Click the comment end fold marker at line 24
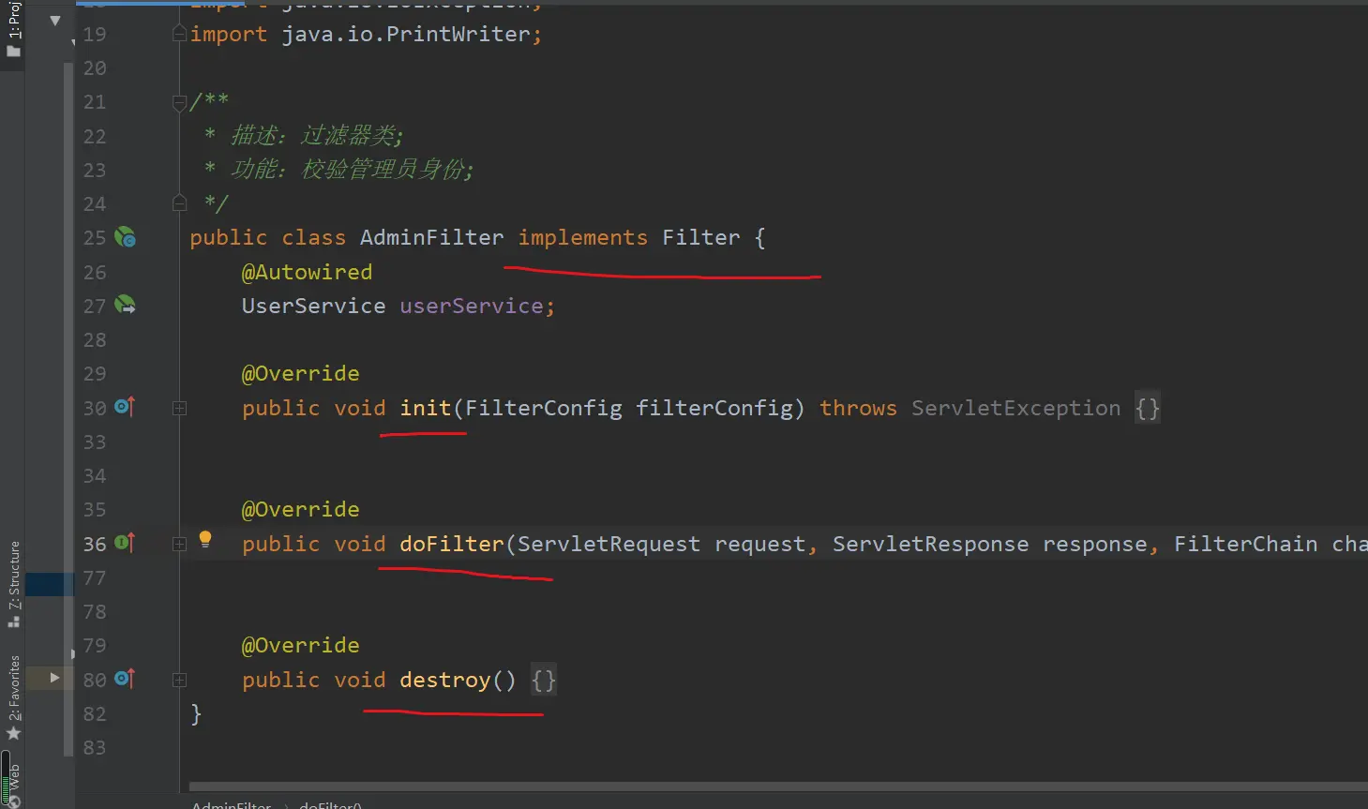The height and width of the screenshot is (809, 1368). click(179, 202)
